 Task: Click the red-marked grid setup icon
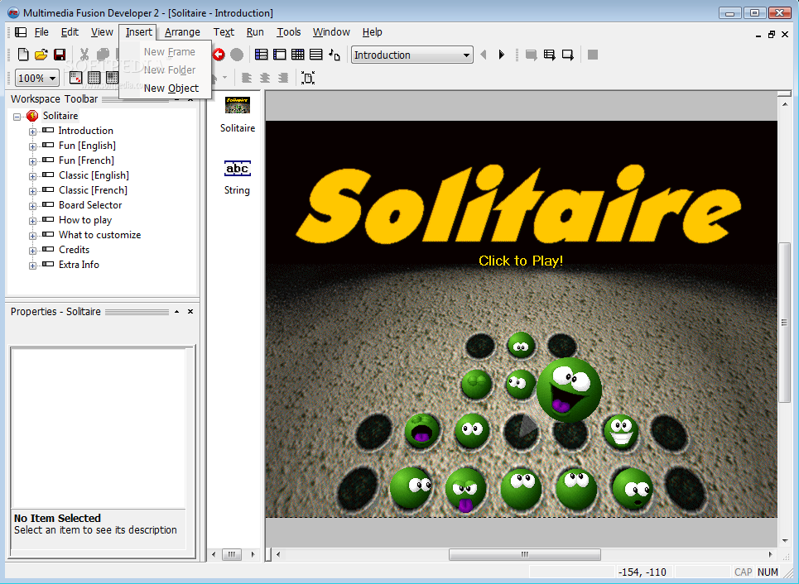pos(75,78)
